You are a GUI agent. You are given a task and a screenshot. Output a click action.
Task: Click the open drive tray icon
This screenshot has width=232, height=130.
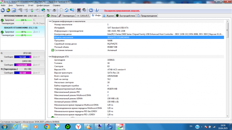49,10
